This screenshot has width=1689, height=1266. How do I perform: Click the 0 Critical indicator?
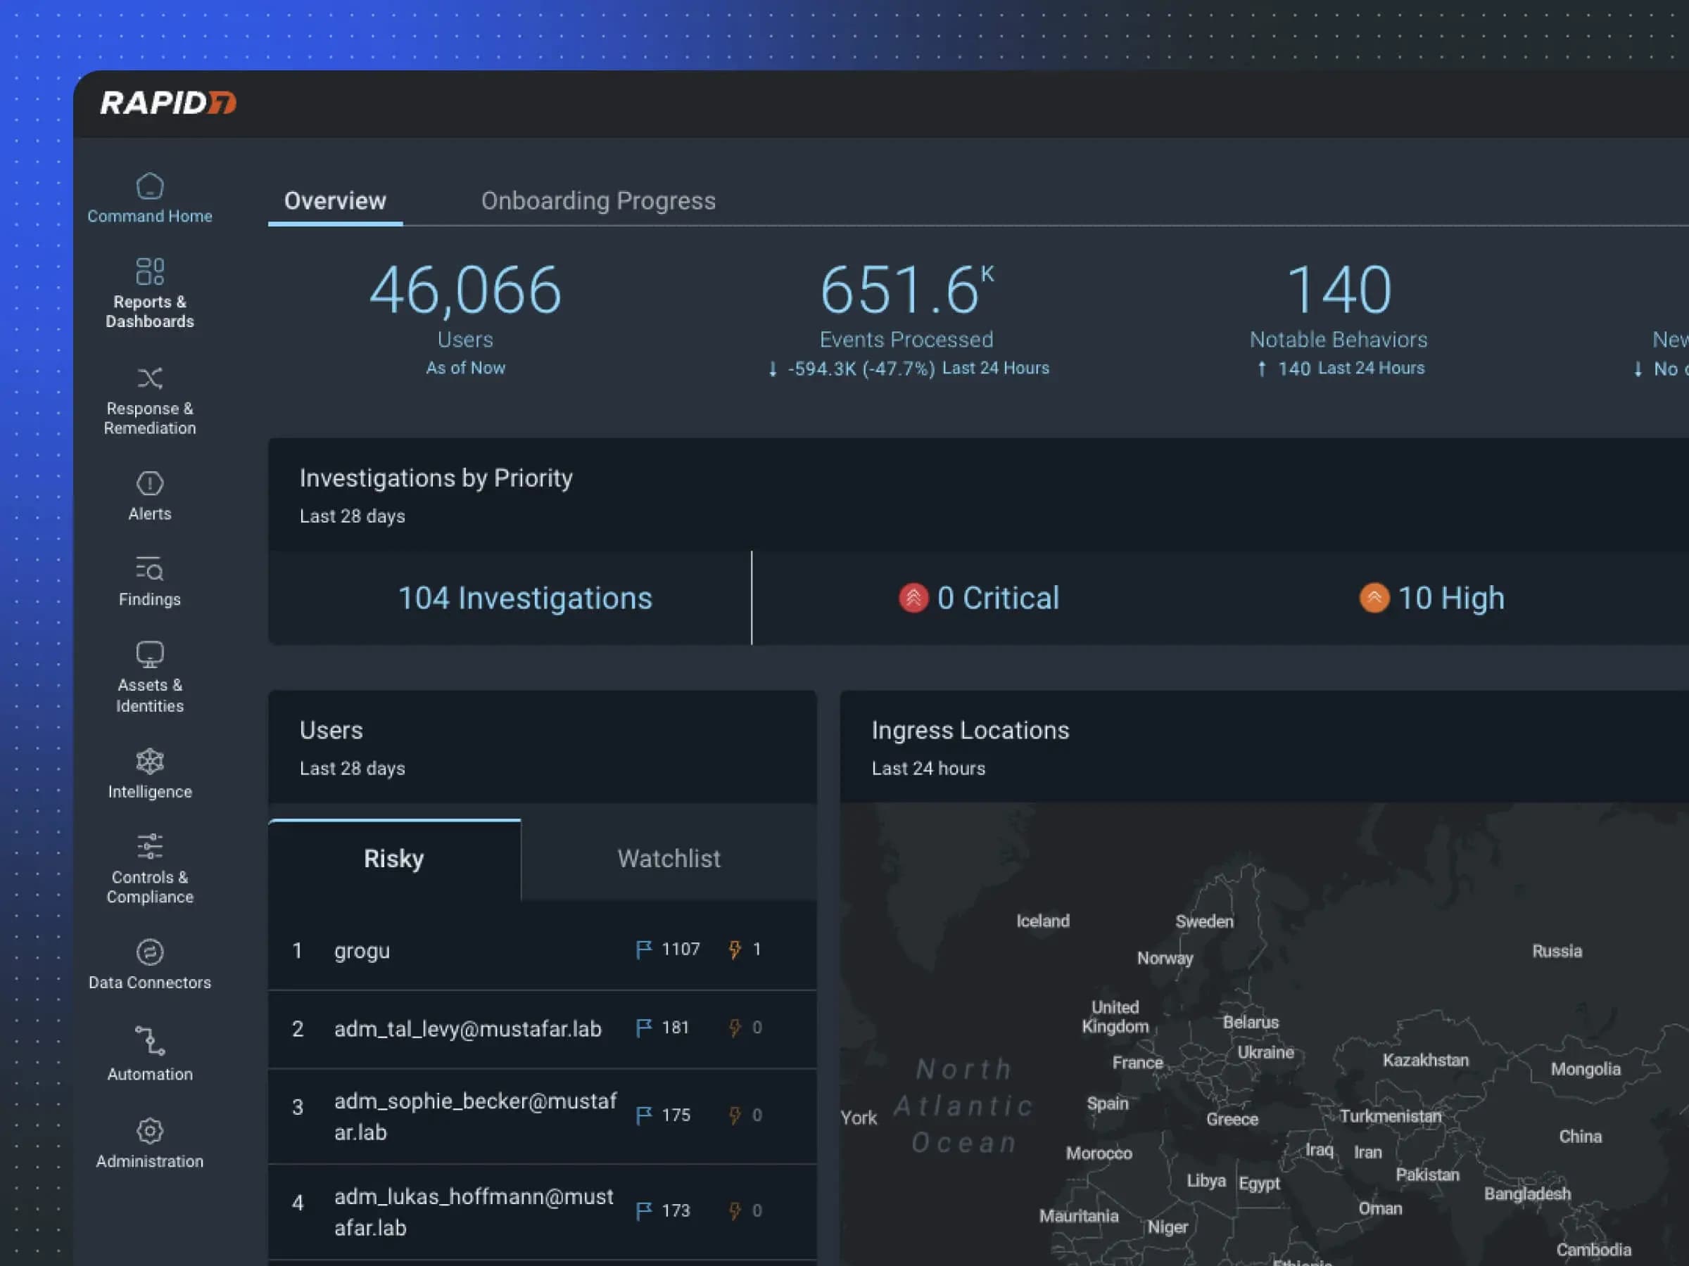tap(980, 599)
